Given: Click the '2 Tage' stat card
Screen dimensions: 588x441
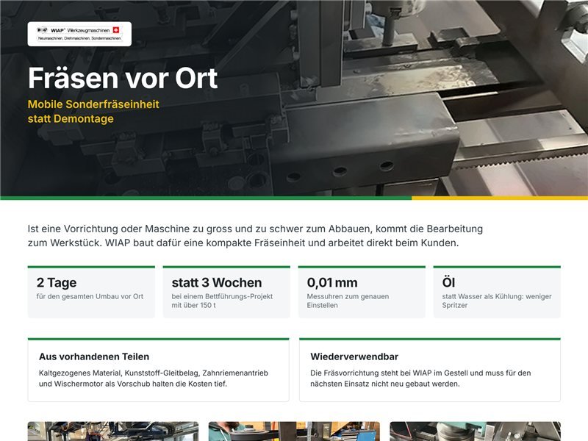Looking at the screenshot, I should (x=91, y=292).
